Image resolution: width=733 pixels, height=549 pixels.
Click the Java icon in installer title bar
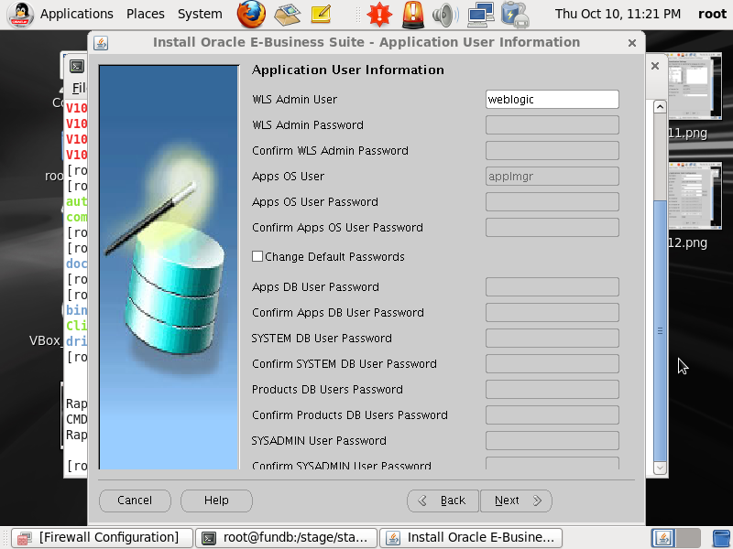[x=101, y=43]
